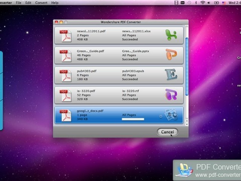
Task: Click output name pub4303.epub
Action: (133, 71)
